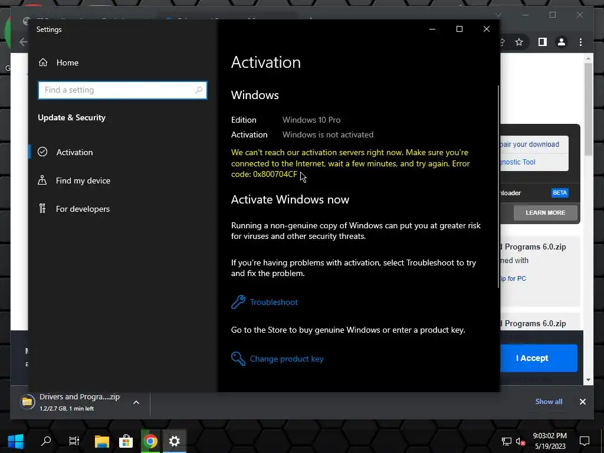Click 'Windows is not activated' status text
The image size is (604, 453).
click(328, 134)
